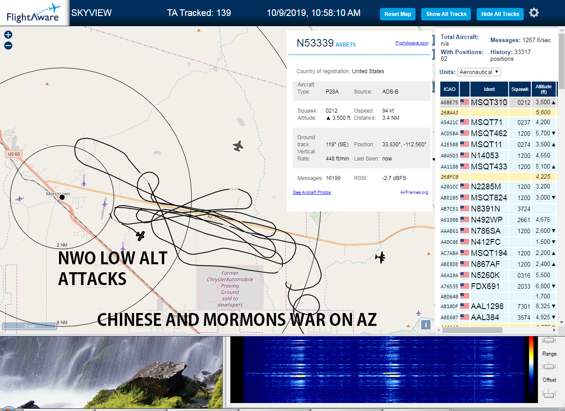
Task: Select the MSQT433 ident cell
Action: [x=489, y=166]
